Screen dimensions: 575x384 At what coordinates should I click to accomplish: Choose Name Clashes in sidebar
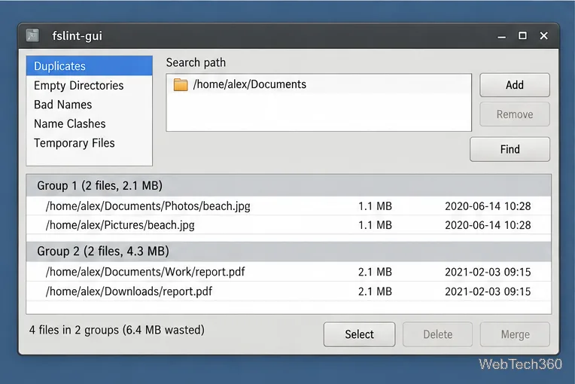click(x=89, y=123)
